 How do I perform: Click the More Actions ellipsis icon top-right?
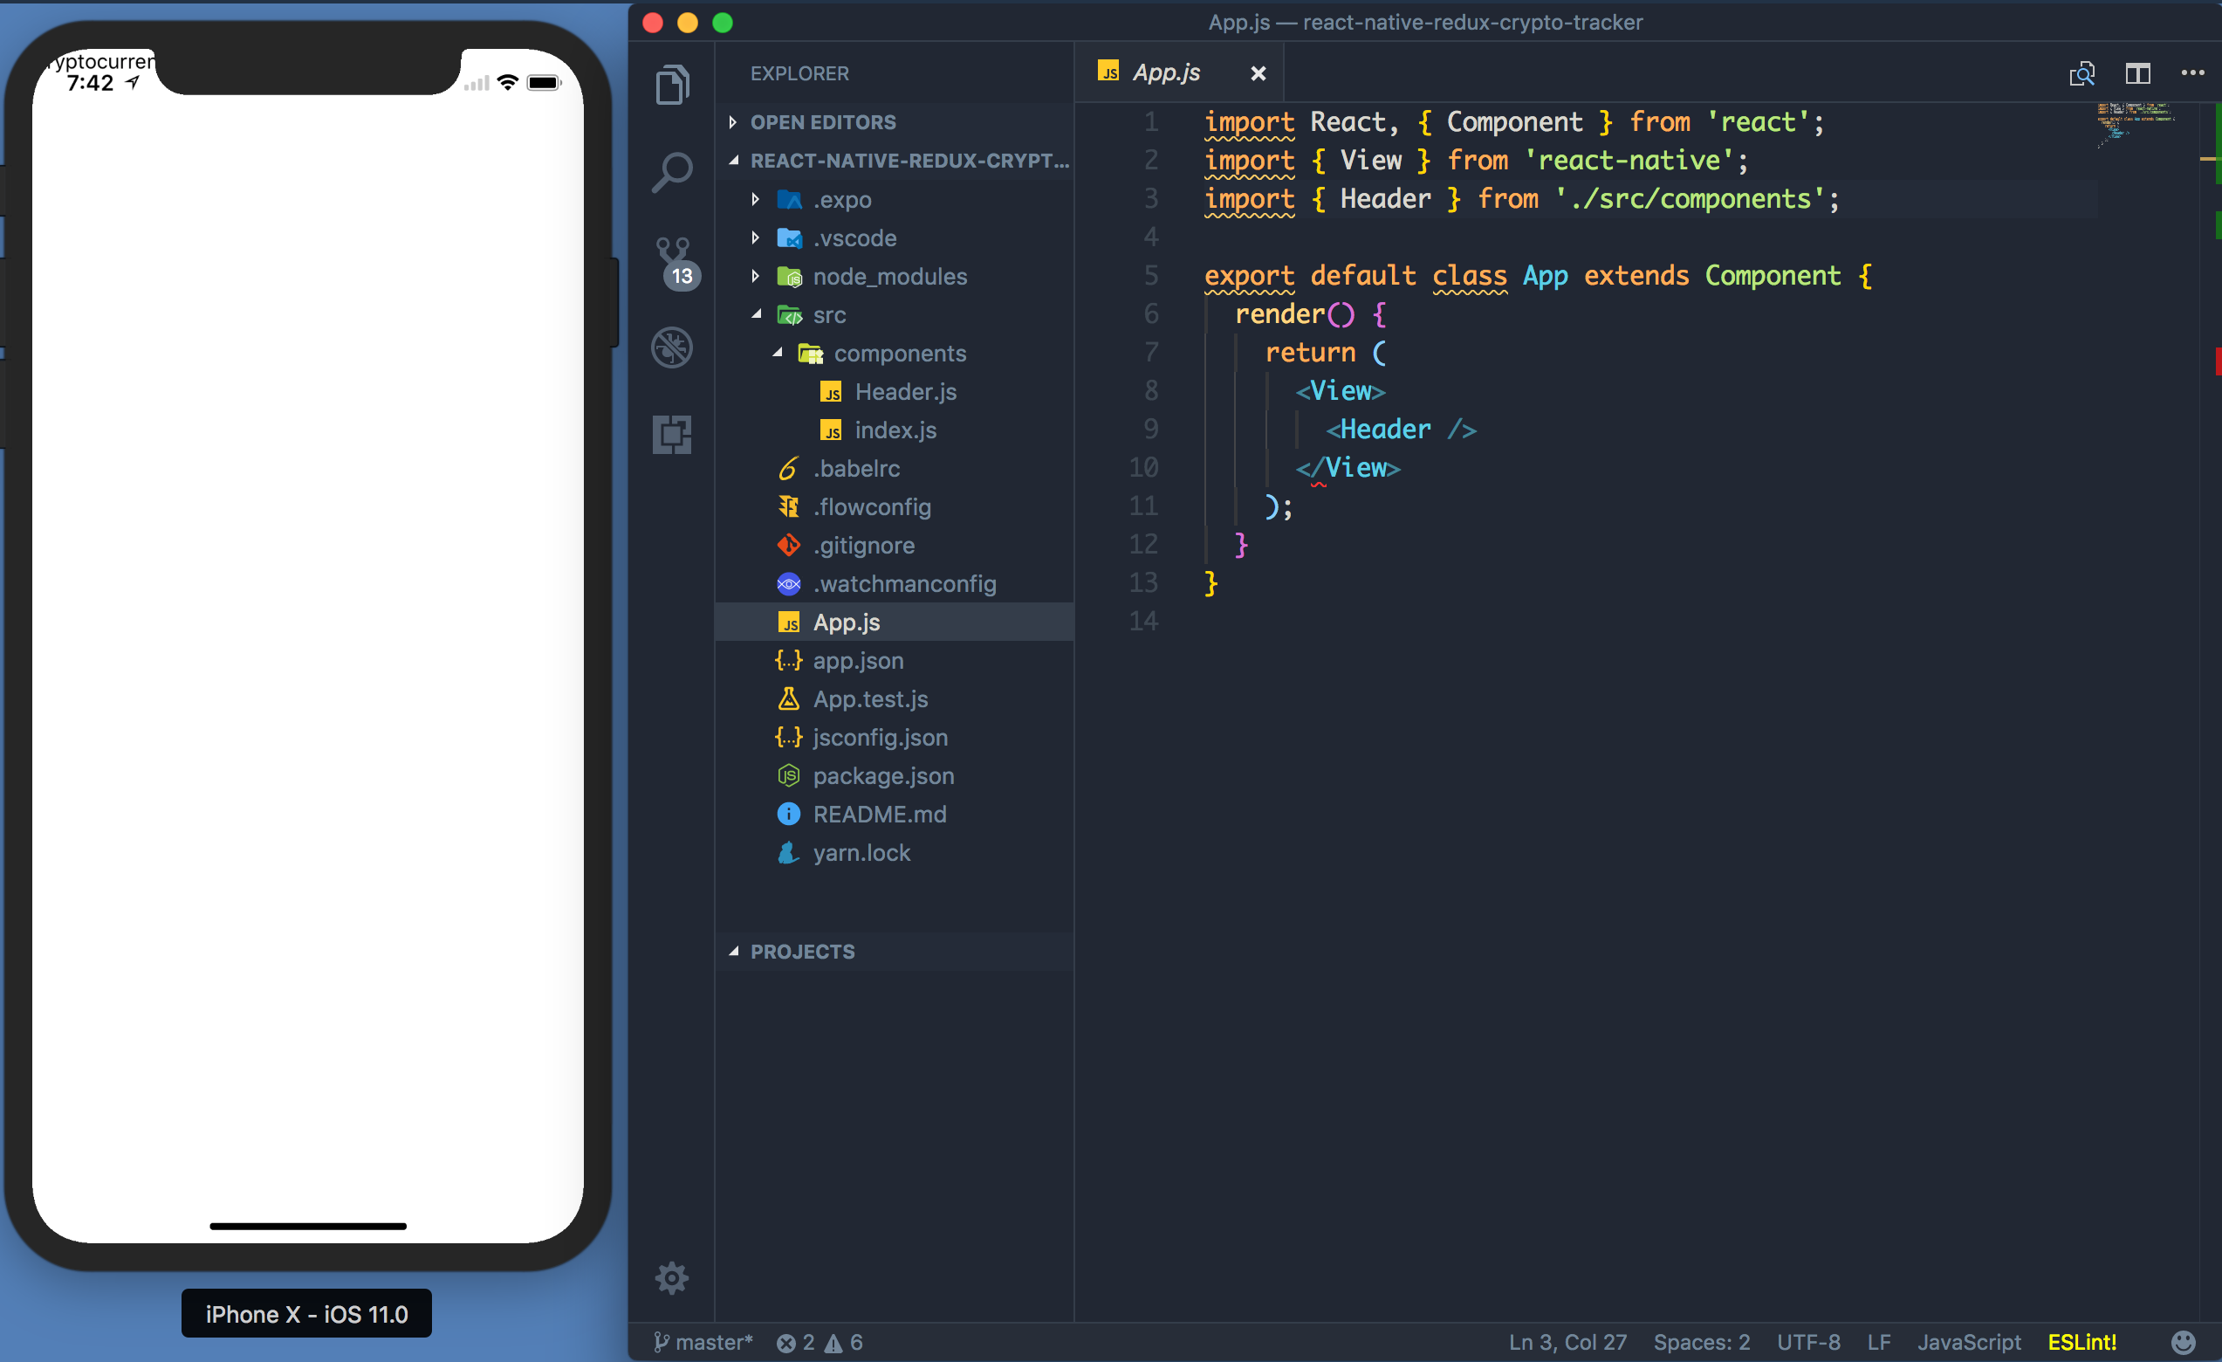[2193, 72]
